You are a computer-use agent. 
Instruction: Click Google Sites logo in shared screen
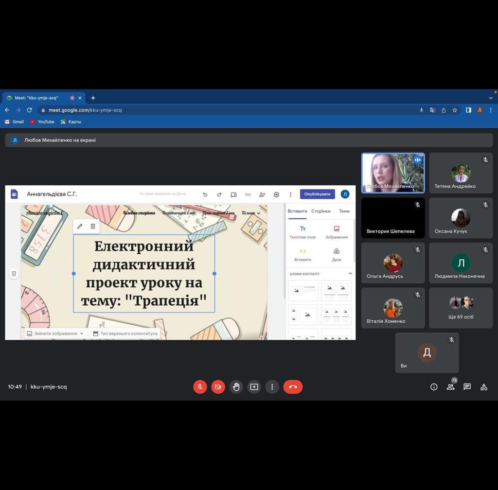pos(14,194)
